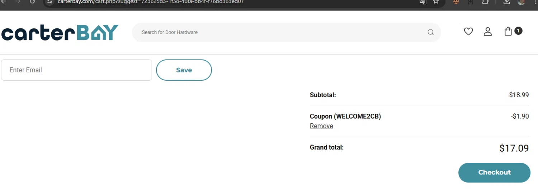Click the Coupon (WELCOME2CB) label
Image resolution: width=538 pixels, height=194 pixels.
345,116
